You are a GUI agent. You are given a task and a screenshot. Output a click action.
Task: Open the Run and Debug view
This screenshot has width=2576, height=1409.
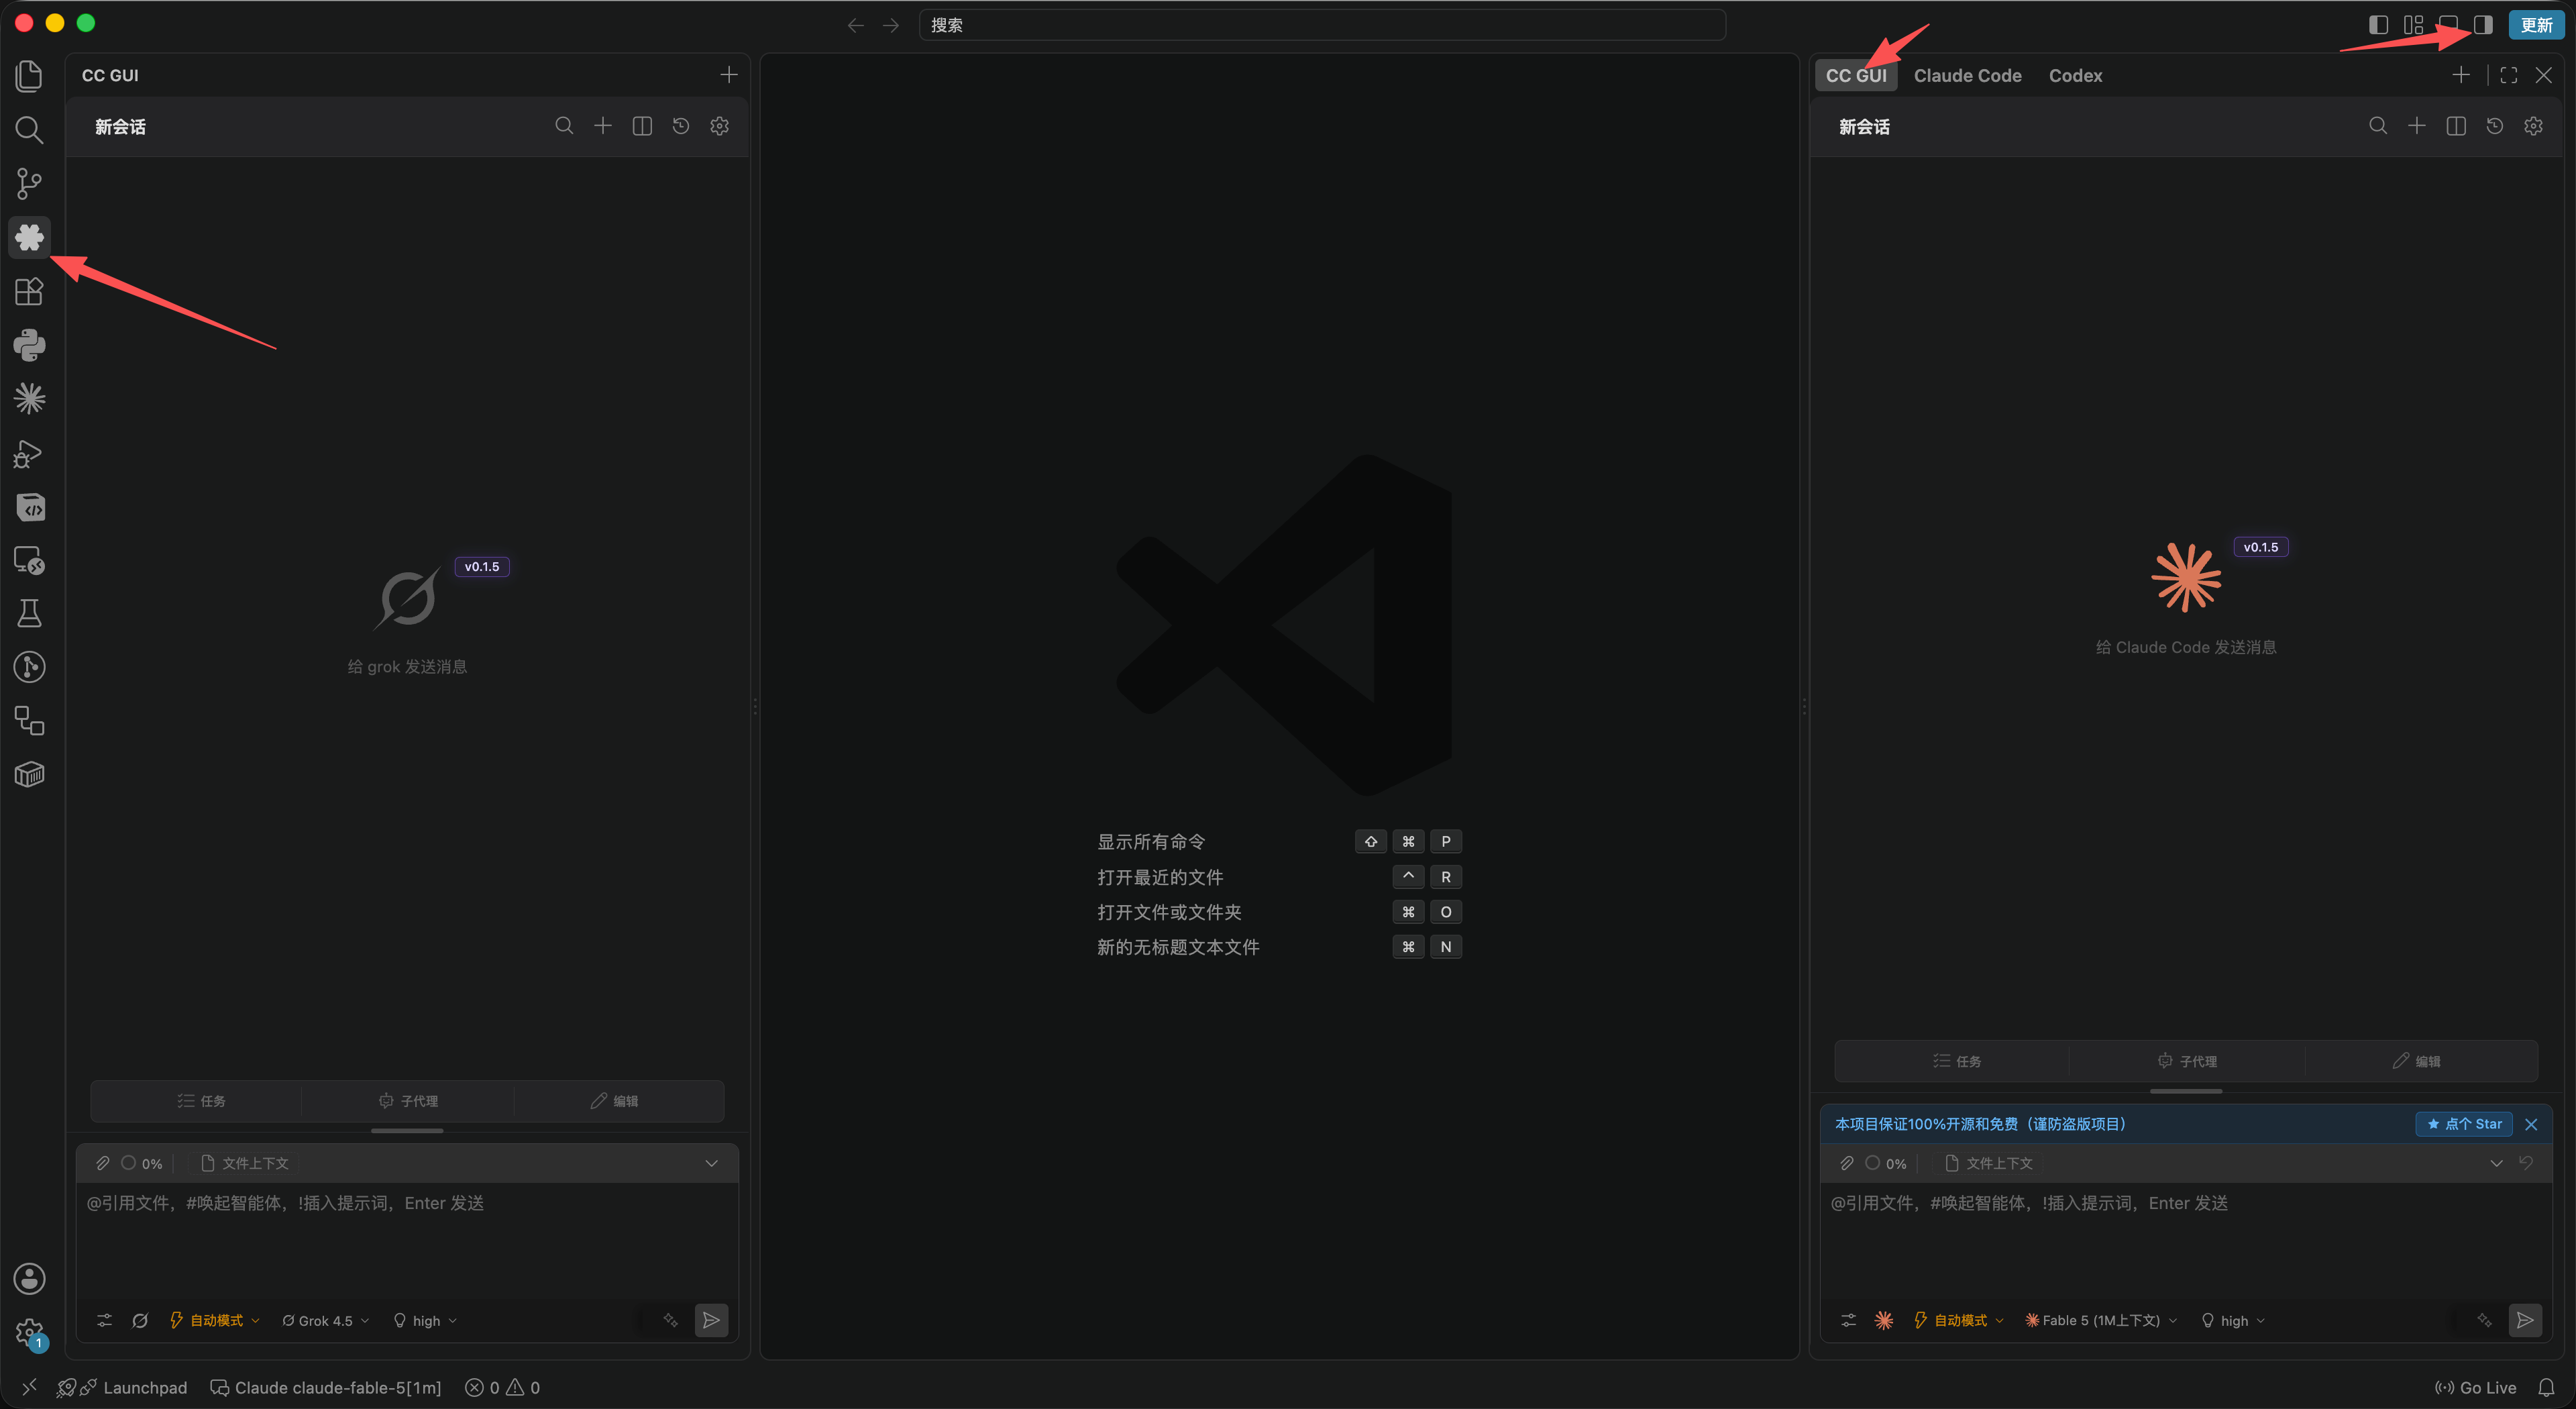29,453
